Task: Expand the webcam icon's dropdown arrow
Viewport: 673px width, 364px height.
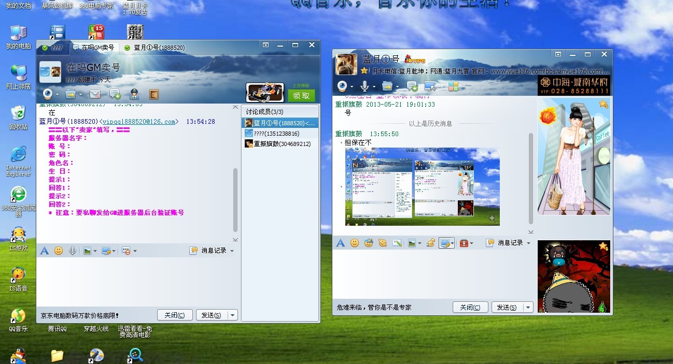Action: tap(58, 94)
